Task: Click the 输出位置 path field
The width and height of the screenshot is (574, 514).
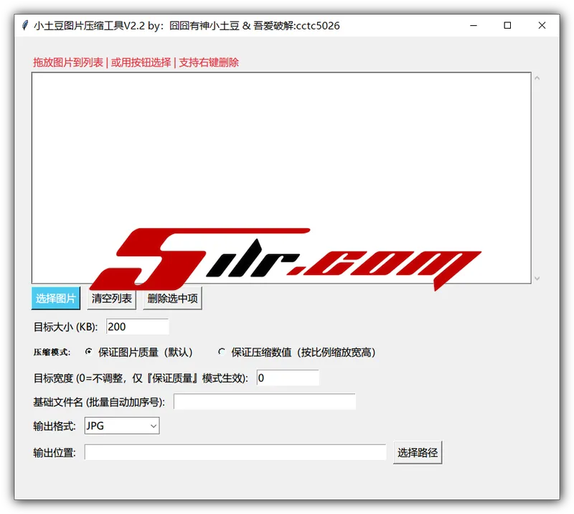Action: [x=235, y=452]
